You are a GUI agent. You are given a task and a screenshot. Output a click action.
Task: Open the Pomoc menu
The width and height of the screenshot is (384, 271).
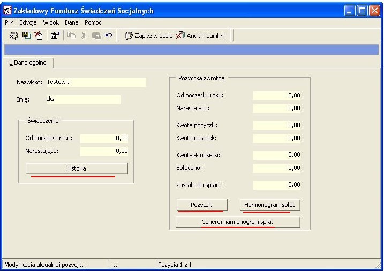(93, 22)
